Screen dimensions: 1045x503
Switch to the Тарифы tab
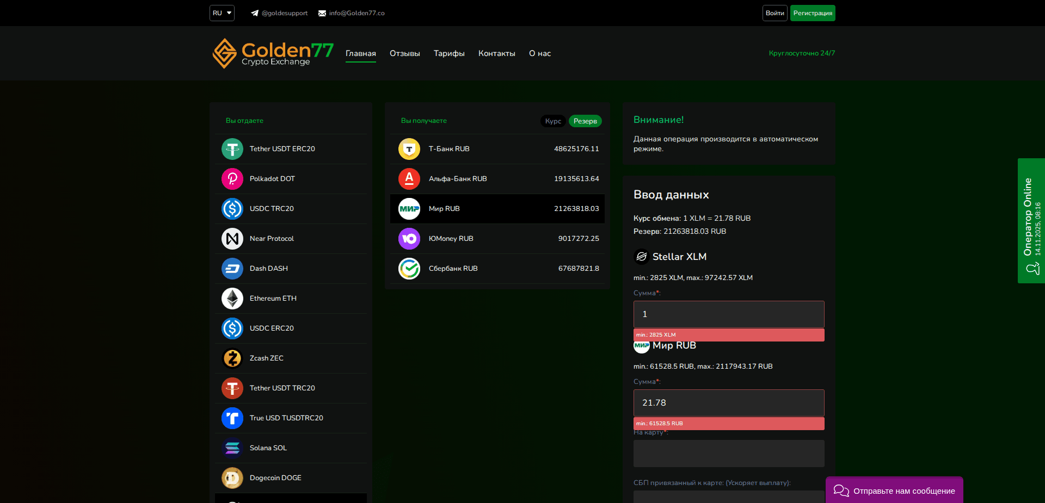point(448,53)
